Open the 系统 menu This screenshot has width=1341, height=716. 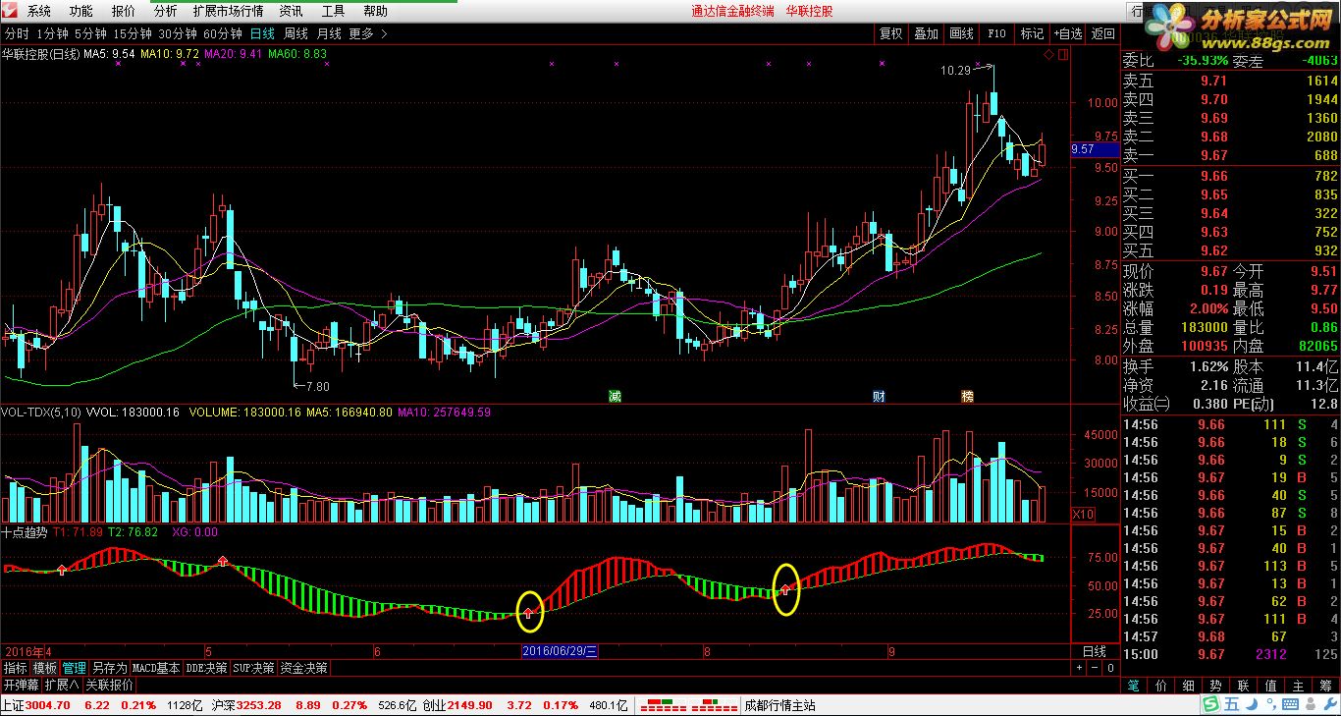coord(39,11)
